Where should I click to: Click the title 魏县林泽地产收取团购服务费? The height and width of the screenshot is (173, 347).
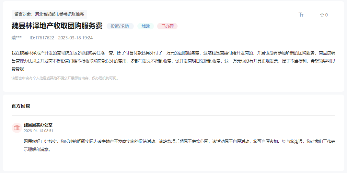click(x=57, y=26)
